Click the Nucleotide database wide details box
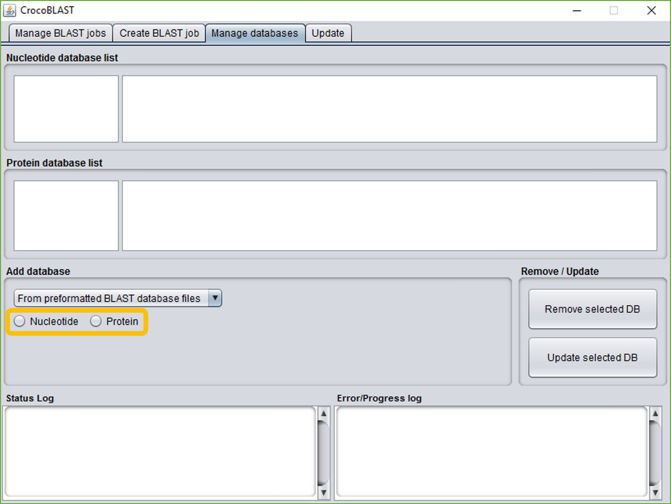 pos(389,109)
